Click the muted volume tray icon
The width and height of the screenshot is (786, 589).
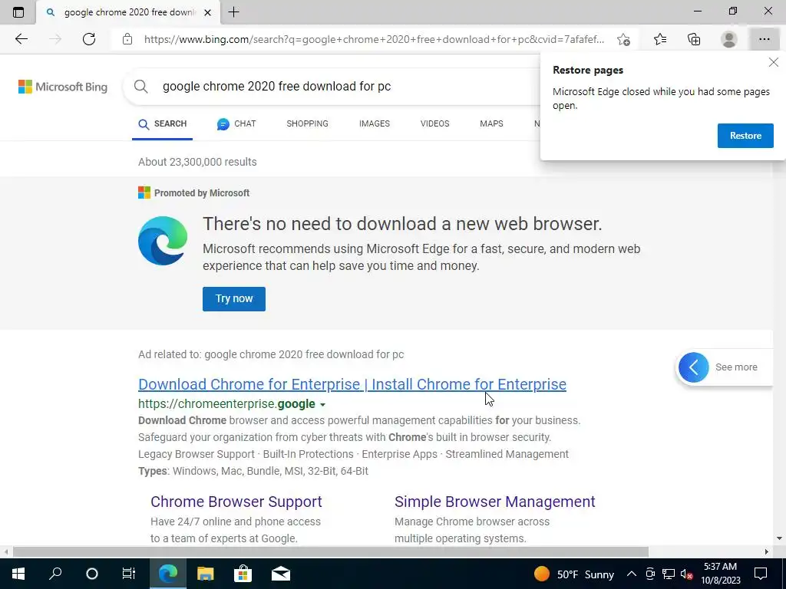point(687,574)
